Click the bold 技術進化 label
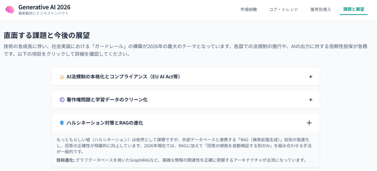377x171 pixels. (65, 160)
